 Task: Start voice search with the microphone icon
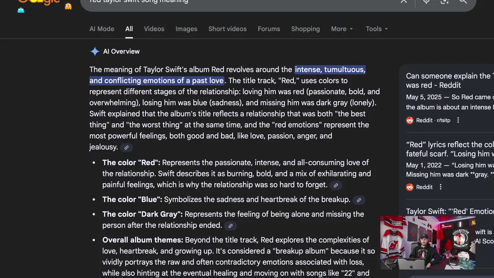tap(426, 2)
